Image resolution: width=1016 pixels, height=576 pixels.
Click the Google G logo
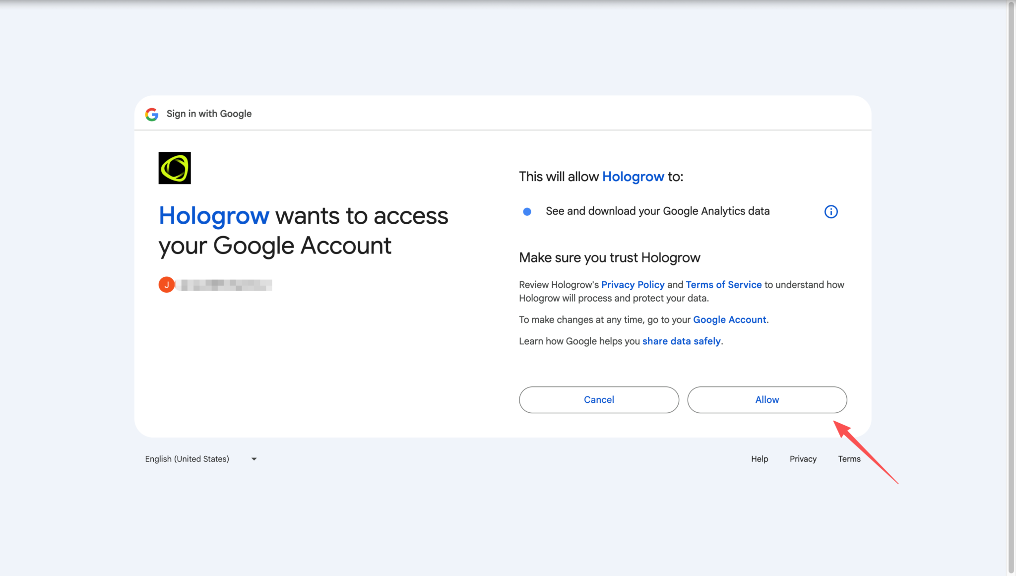(x=152, y=114)
